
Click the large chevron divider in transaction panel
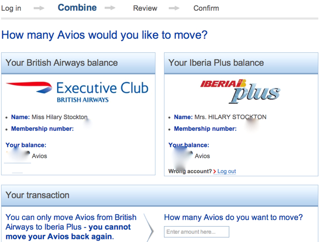[x=149, y=228]
